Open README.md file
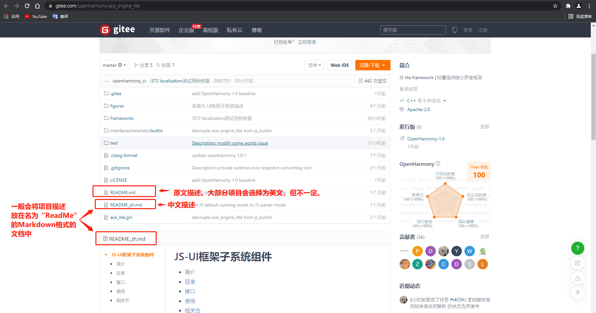This screenshot has height=313, width=596. [123, 192]
